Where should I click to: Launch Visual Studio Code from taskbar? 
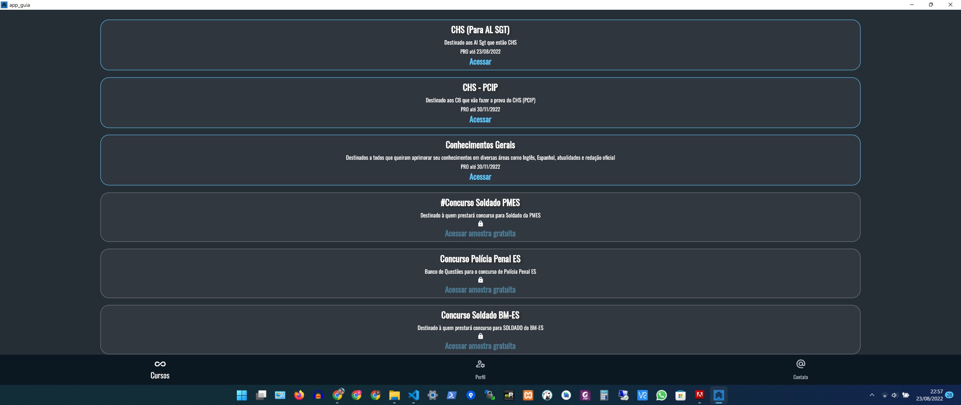click(x=413, y=395)
